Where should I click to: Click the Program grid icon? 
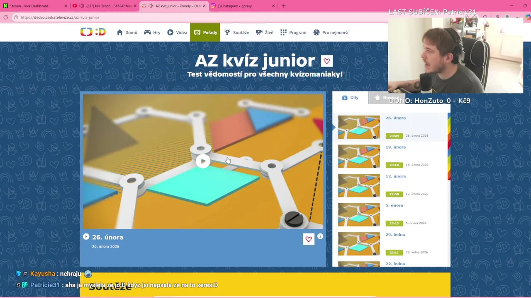click(x=283, y=32)
